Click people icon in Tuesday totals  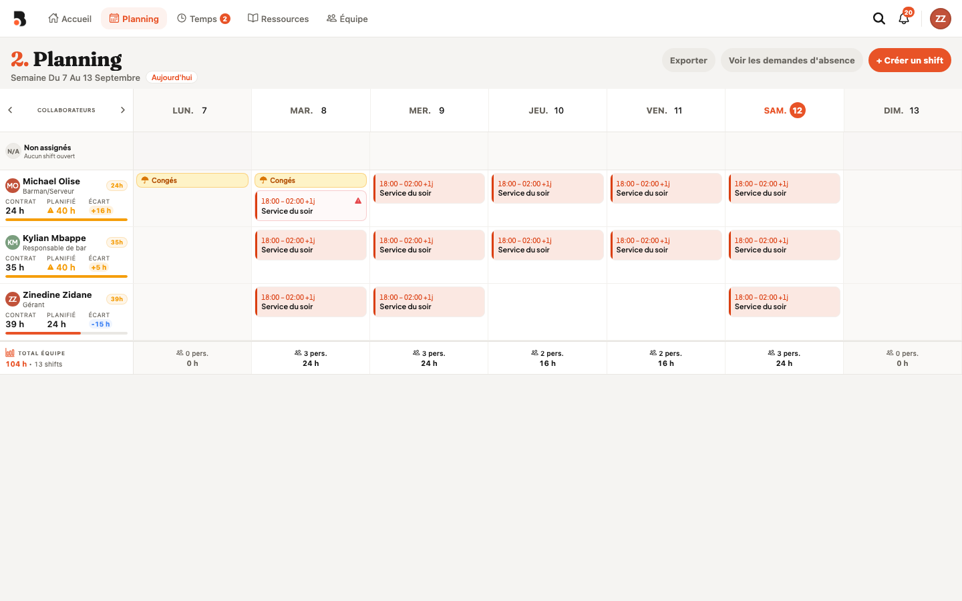point(298,353)
